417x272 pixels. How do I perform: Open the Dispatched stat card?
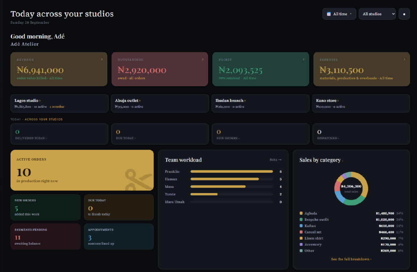pyautogui.click(x=361, y=134)
